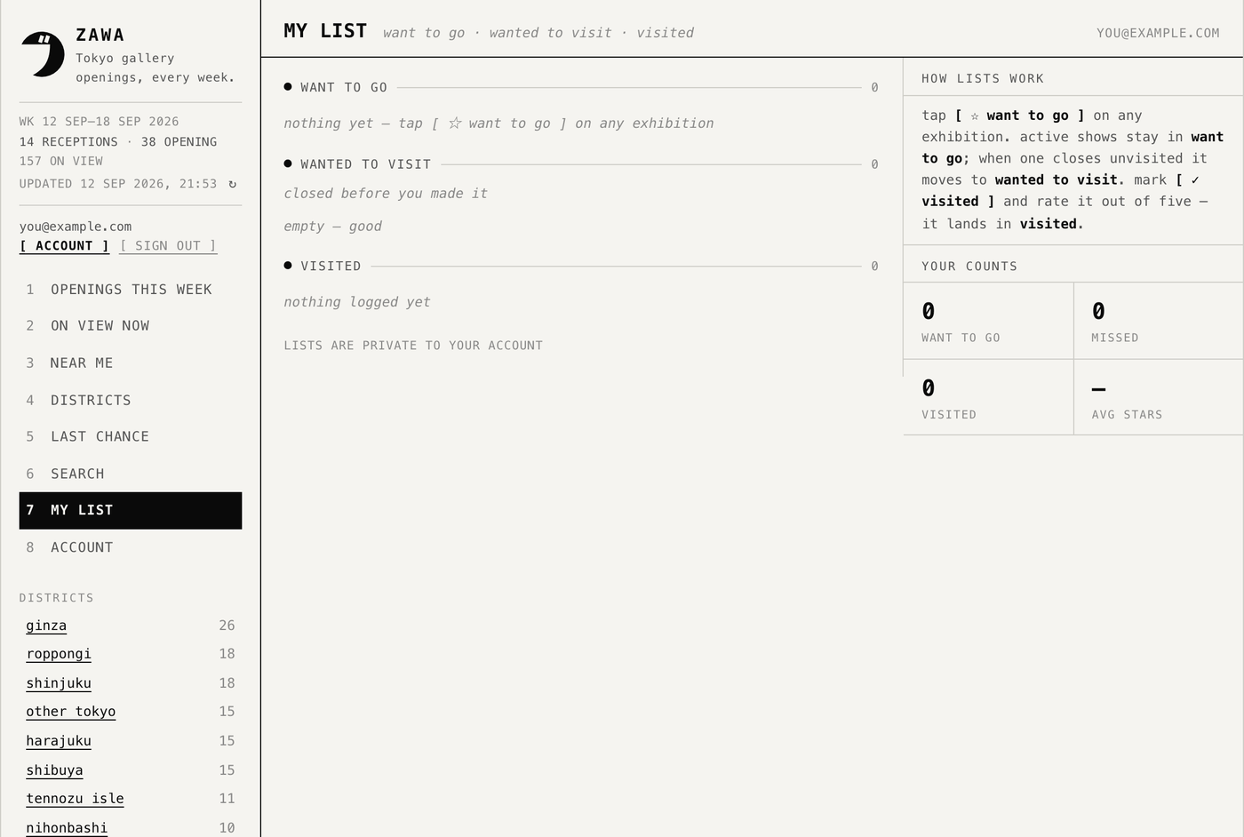This screenshot has width=1244, height=837.
Task: Click the WANT TO GO count tile
Action: click(x=988, y=321)
